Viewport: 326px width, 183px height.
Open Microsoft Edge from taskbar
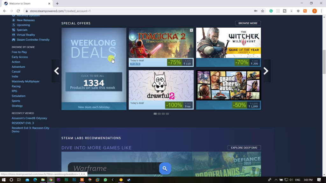click(x=35, y=180)
